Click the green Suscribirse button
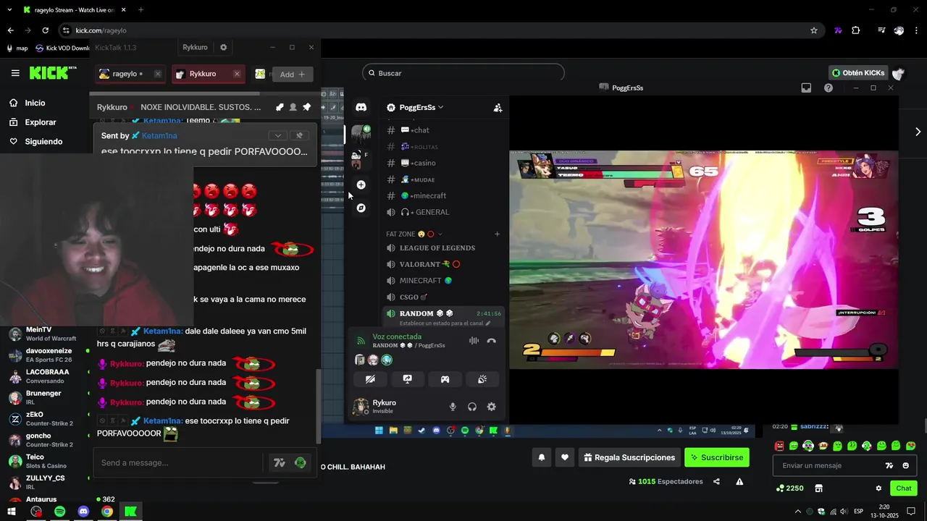 (717, 457)
